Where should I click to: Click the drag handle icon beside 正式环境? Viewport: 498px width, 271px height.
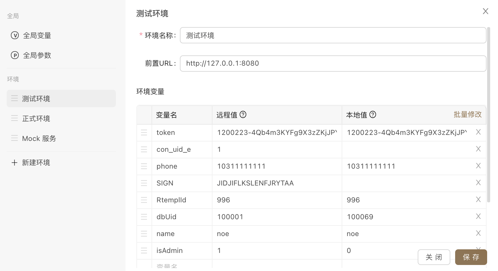[x=14, y=118]
